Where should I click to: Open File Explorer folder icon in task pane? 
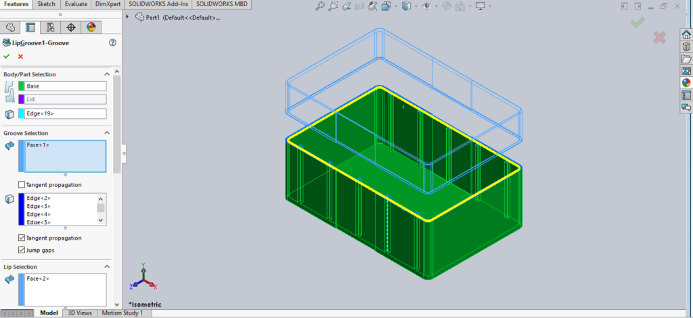tap(686, 59)
